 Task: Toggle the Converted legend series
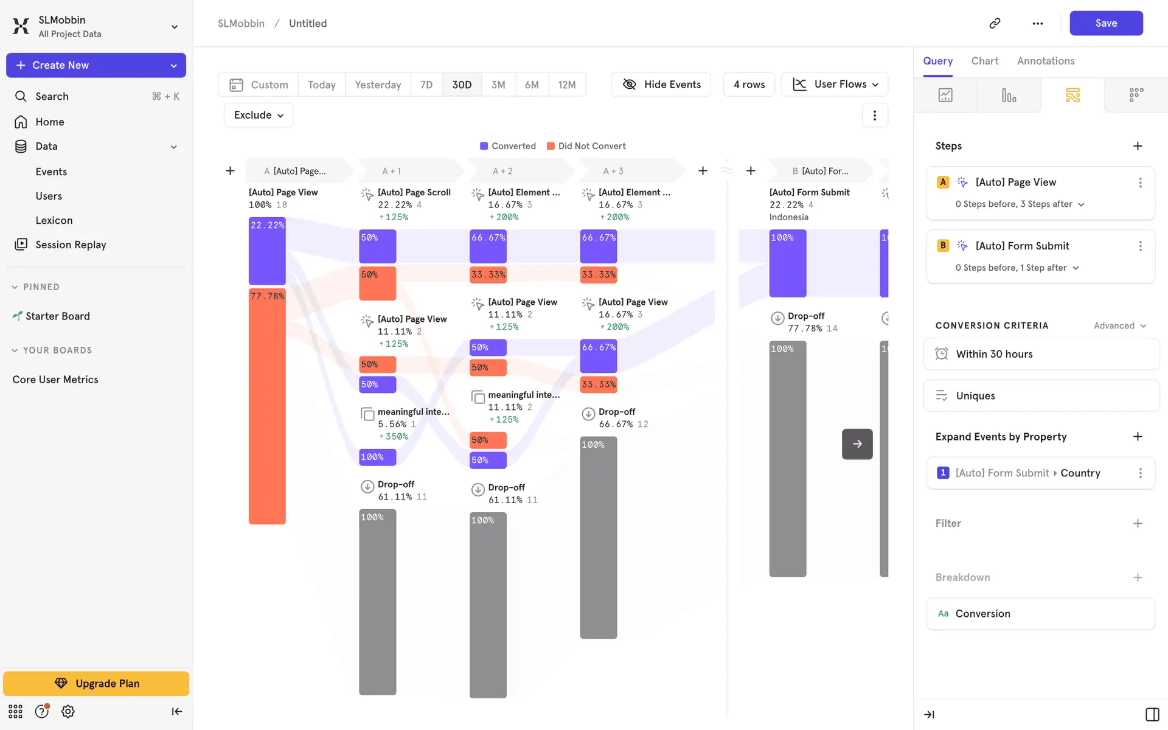[508, 146]
